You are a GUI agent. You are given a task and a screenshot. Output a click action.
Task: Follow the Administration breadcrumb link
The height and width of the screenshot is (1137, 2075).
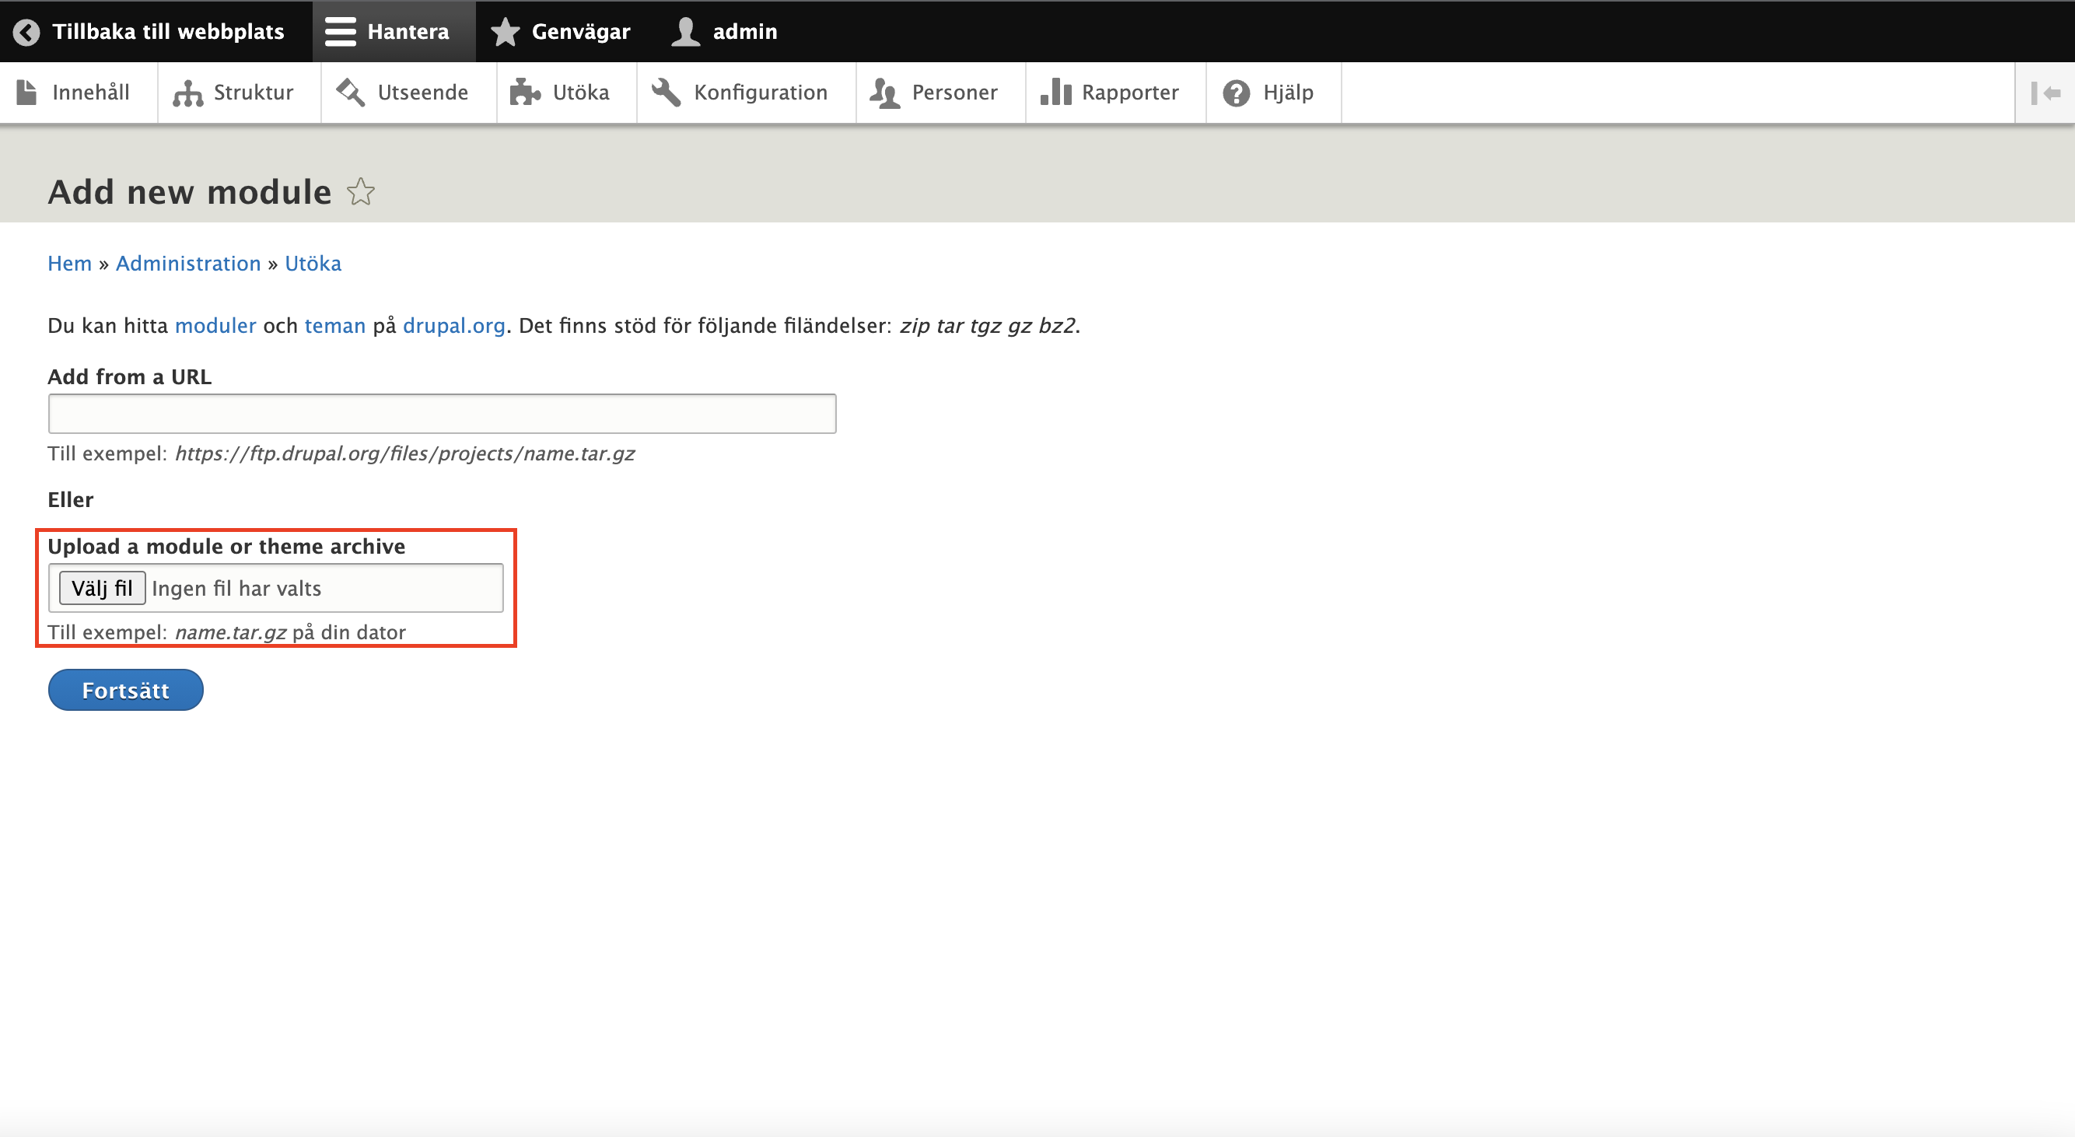[x=187, y=264]
